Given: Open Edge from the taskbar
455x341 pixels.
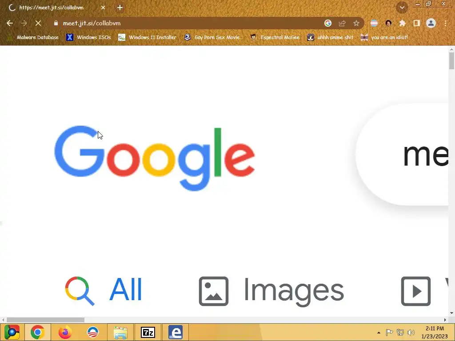Looking at the screenshot, I should tap(176, 332).
